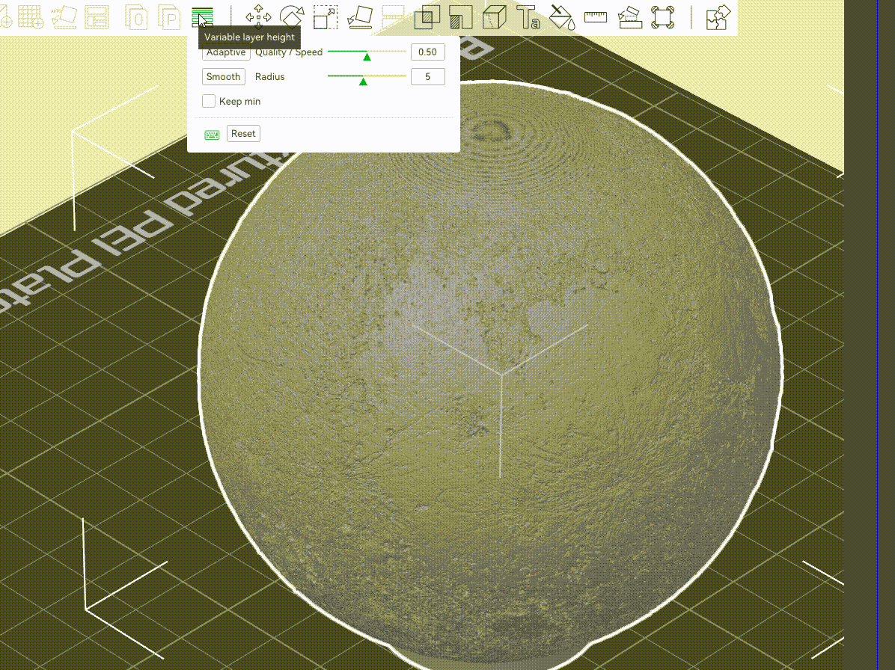Click the Radius slider handle
Screen dimensions: 895x670
point(363,81)
